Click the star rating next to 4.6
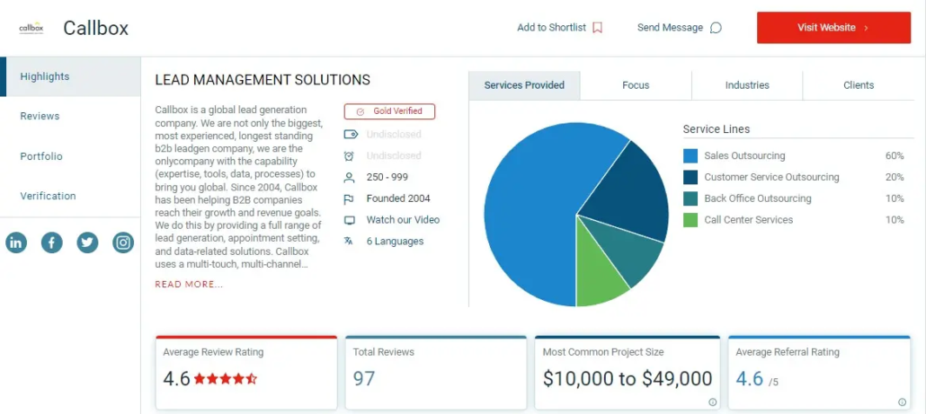 [225, 379]
